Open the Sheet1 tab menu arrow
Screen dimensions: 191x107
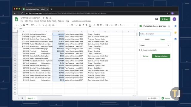35,98
